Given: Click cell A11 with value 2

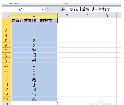Looking at the screenshot, I should [34, 70].
